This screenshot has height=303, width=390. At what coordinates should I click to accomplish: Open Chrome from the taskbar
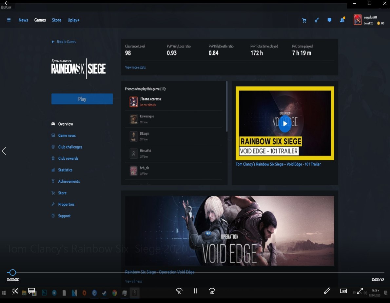(x=114, y=293)
